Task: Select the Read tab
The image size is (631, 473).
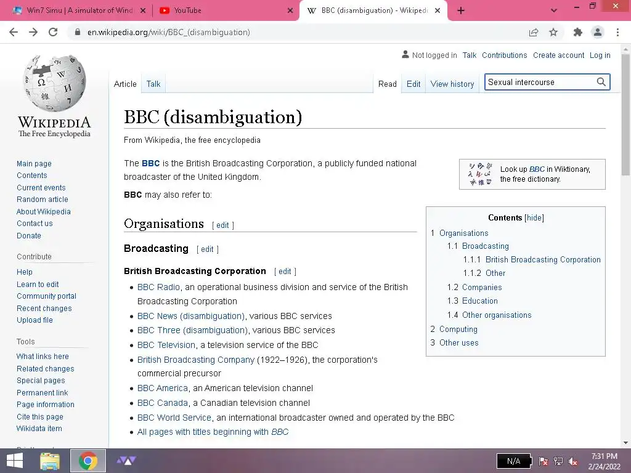Action: pos(388,84)
